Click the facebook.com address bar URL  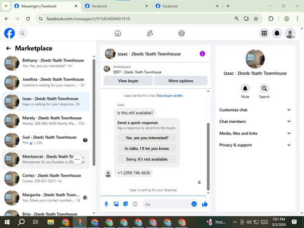(x=88, y=19)
